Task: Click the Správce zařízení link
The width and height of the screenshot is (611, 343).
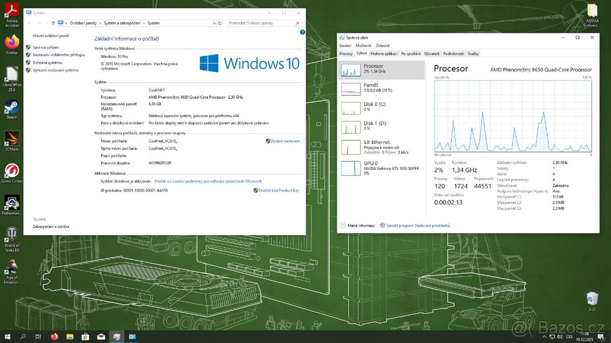Action: (46, 47)
